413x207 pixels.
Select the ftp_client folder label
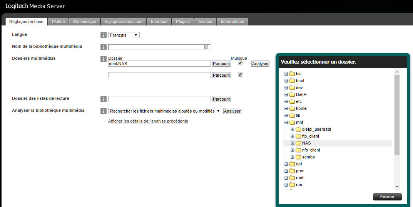(x=311, y=136)
